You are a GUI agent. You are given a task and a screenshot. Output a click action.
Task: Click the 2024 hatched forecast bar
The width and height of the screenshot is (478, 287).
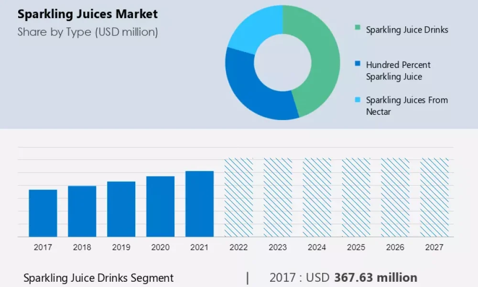tap(317, 198)
